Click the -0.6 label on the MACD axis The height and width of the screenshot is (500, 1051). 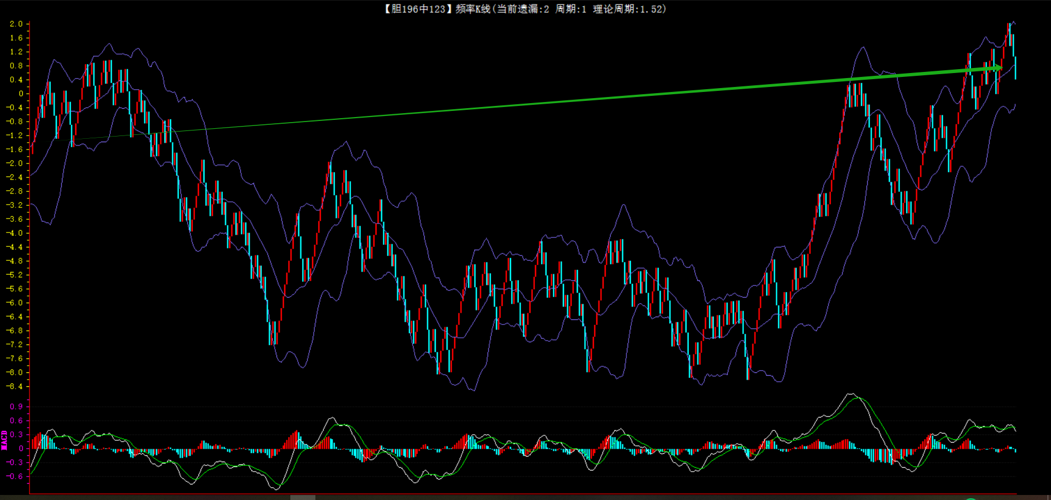point(14,476)
